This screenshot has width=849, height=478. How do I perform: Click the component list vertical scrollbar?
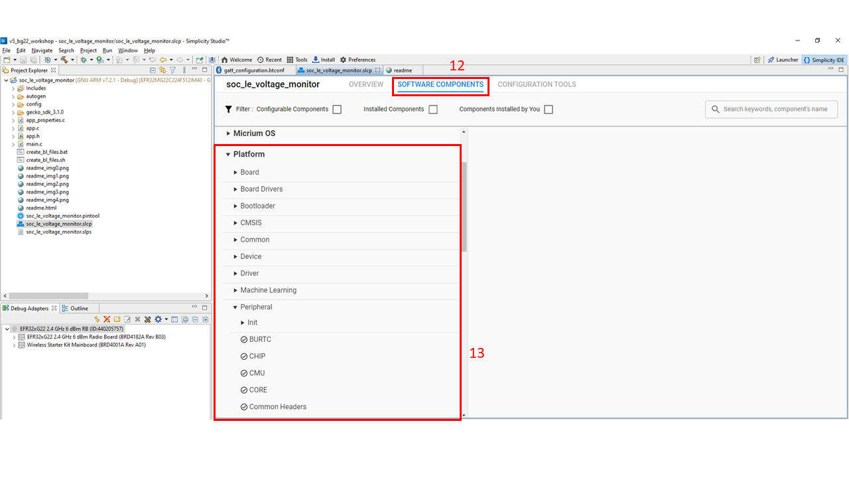click(464, 207)
